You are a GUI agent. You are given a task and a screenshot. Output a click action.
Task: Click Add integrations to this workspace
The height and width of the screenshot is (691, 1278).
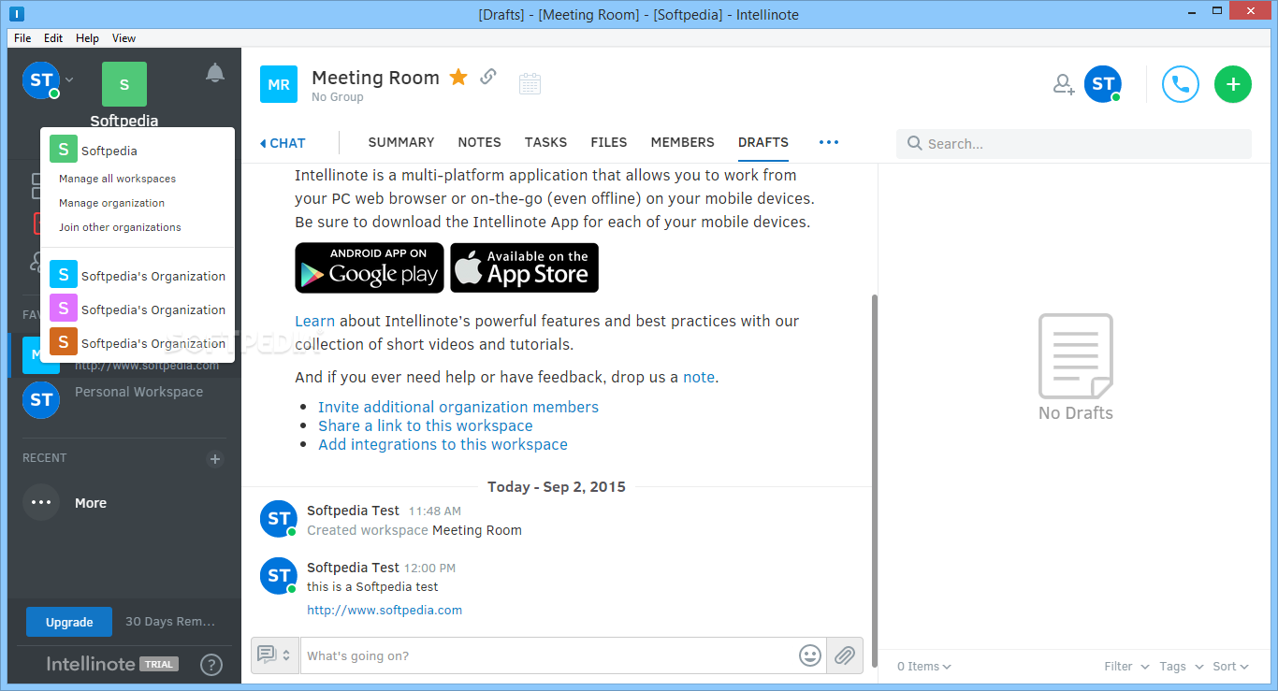[x=443, y=444]
